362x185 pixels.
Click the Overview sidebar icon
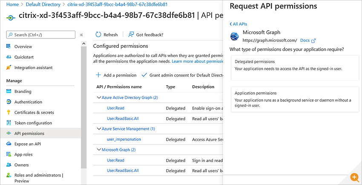[9, 46]
